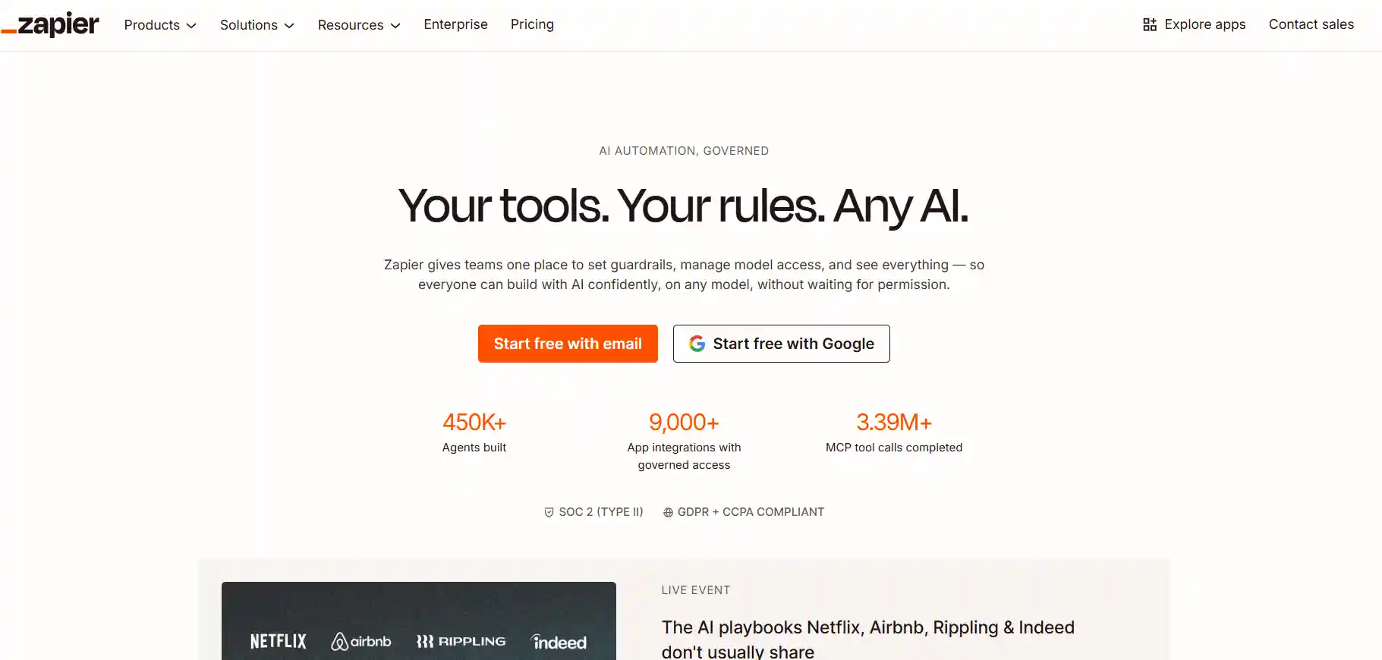The image size is (1382, 660).
Task: Click Start free with email
Action: [x=568, y=344]
